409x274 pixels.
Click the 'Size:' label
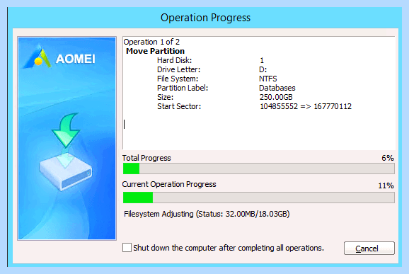pyautogui.click(x=165, y=97)
